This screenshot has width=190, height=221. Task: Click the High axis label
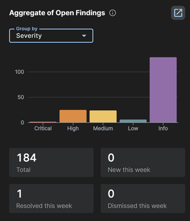tap(73, 128)
